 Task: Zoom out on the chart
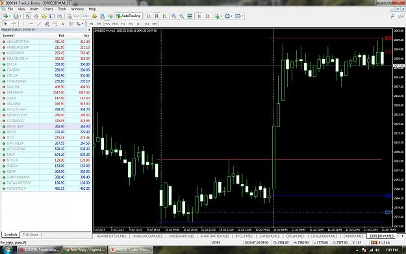(182, 16)
